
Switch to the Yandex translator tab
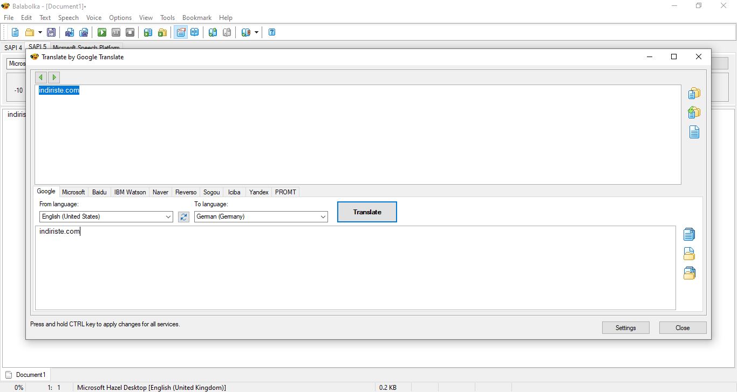coord(259,192)
